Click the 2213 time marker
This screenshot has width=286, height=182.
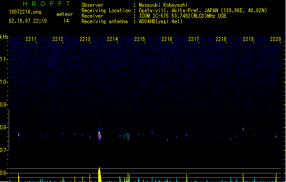[x=85, y=39]
